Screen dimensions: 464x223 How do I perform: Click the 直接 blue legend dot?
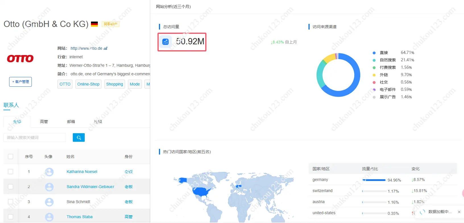[374, 53]
